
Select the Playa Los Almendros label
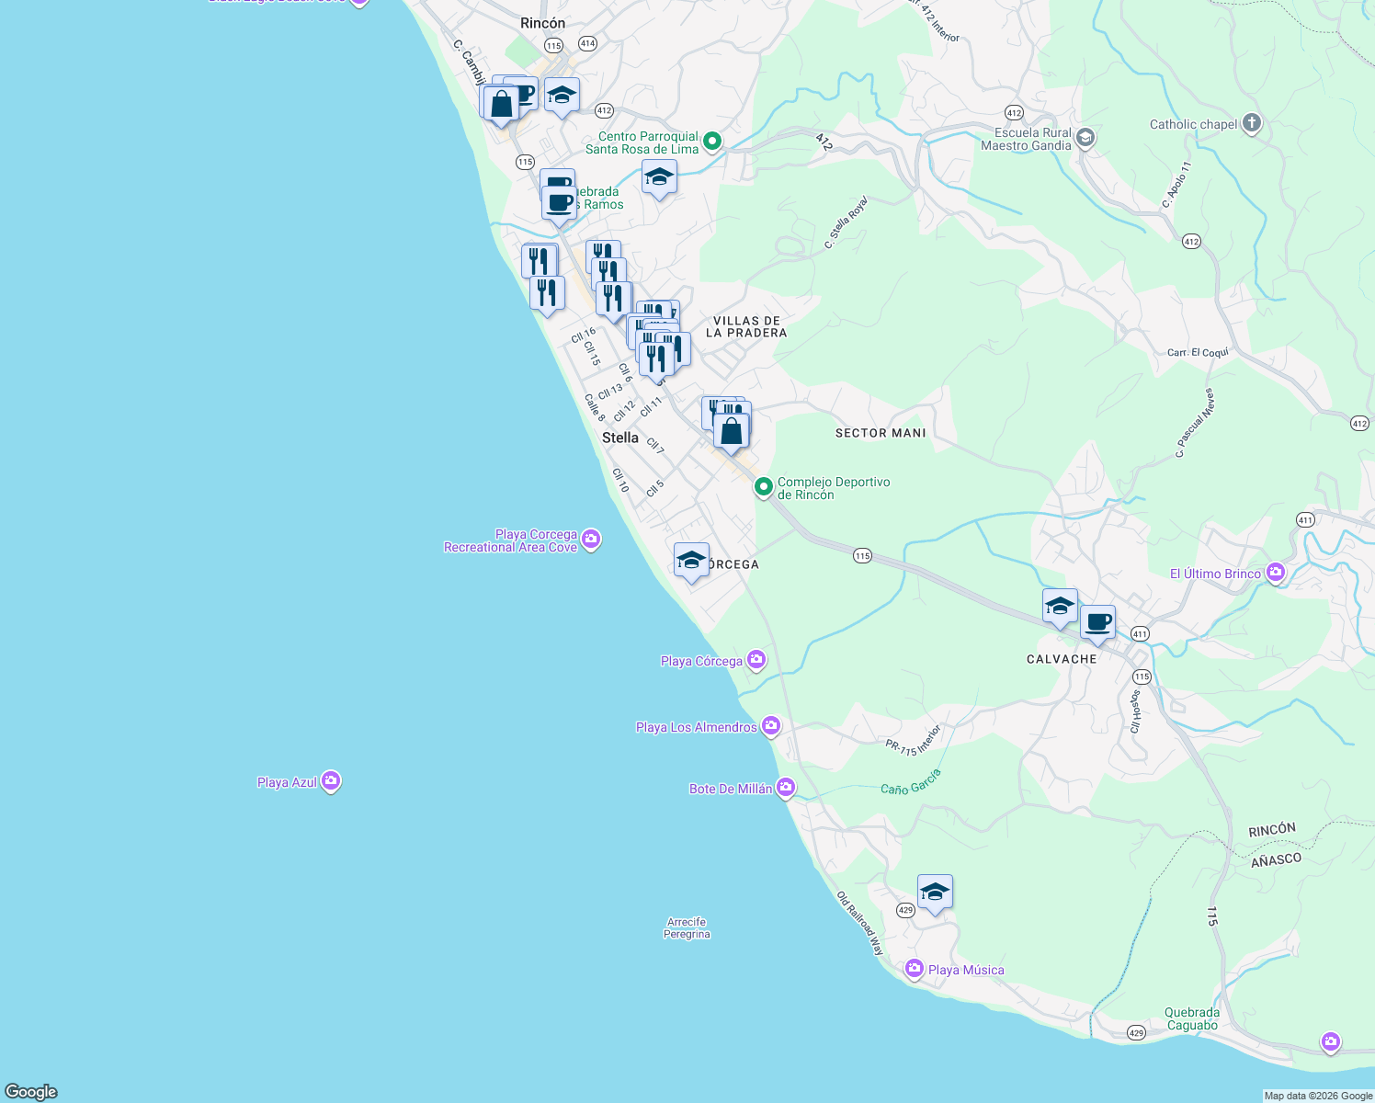click(x=695, y=726)
